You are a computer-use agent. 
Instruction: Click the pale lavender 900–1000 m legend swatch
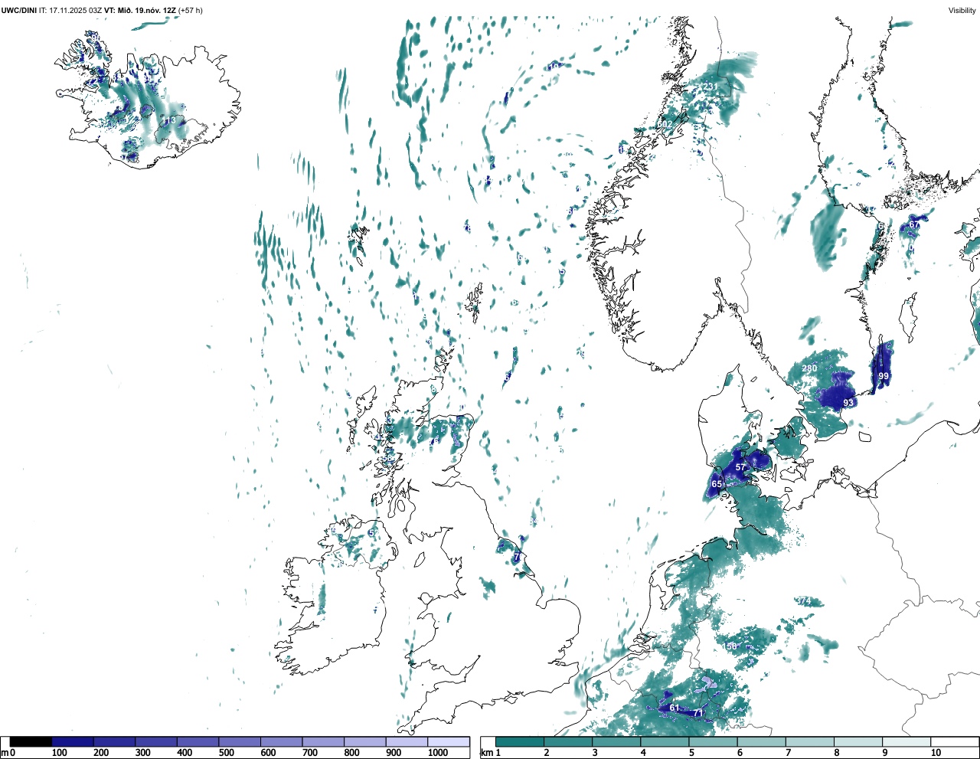tap(407, 741)
